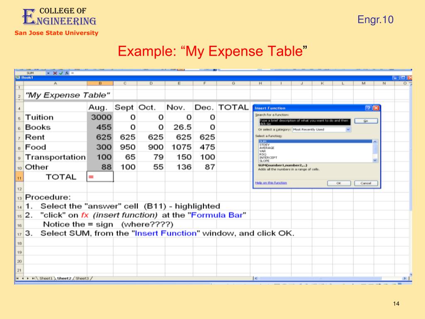Image resolution: width=425 pixels, height=319 pixels.
Task: Click the Other Dec. cell 87
Action: pyautogui.click(x=205, y=167)
